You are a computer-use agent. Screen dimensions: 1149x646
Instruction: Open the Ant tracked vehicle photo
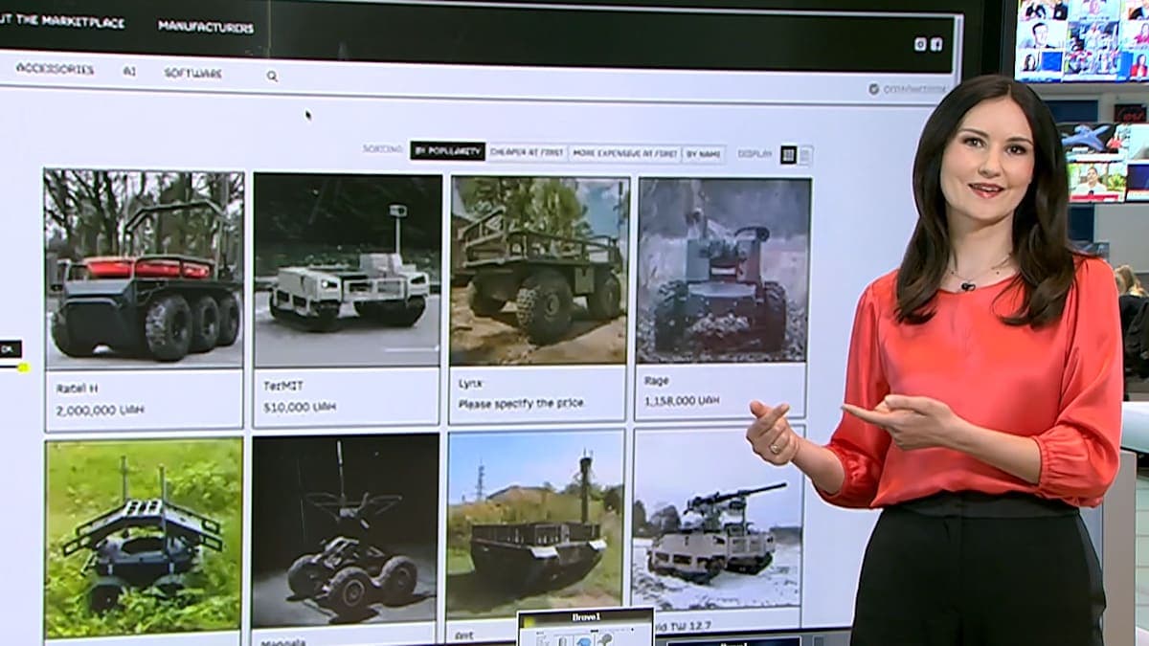click(x=535, y=524)
